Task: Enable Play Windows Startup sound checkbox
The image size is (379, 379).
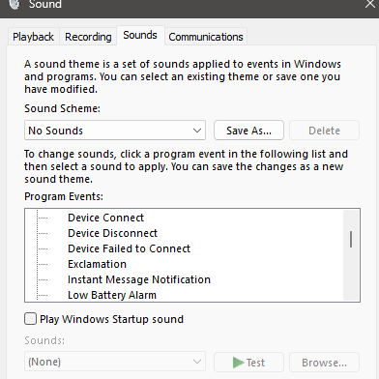Action: [x=30, y=319]
